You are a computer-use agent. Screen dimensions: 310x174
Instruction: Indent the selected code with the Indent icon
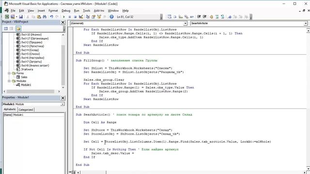[x=199, y=17]
